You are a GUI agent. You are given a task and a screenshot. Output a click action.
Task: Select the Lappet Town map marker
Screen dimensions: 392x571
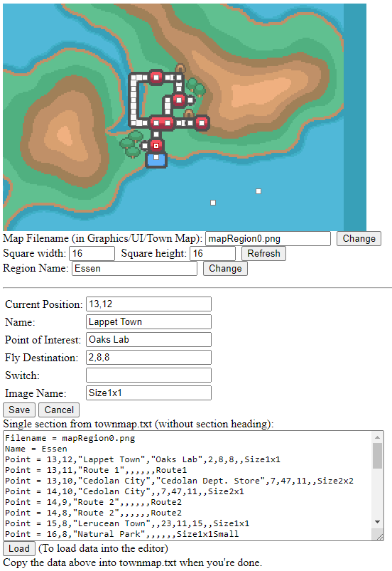[x=156, y=146]
